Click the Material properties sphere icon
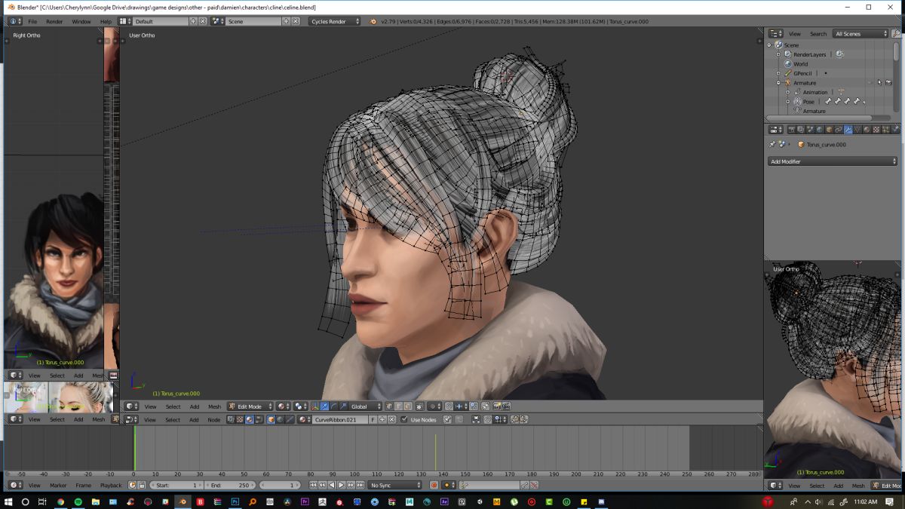This screenshot has width=905, height=509. coord(867,130)
